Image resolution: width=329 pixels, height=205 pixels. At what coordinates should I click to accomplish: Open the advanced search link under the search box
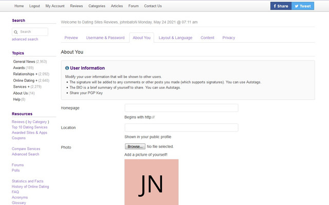(25, 39)
